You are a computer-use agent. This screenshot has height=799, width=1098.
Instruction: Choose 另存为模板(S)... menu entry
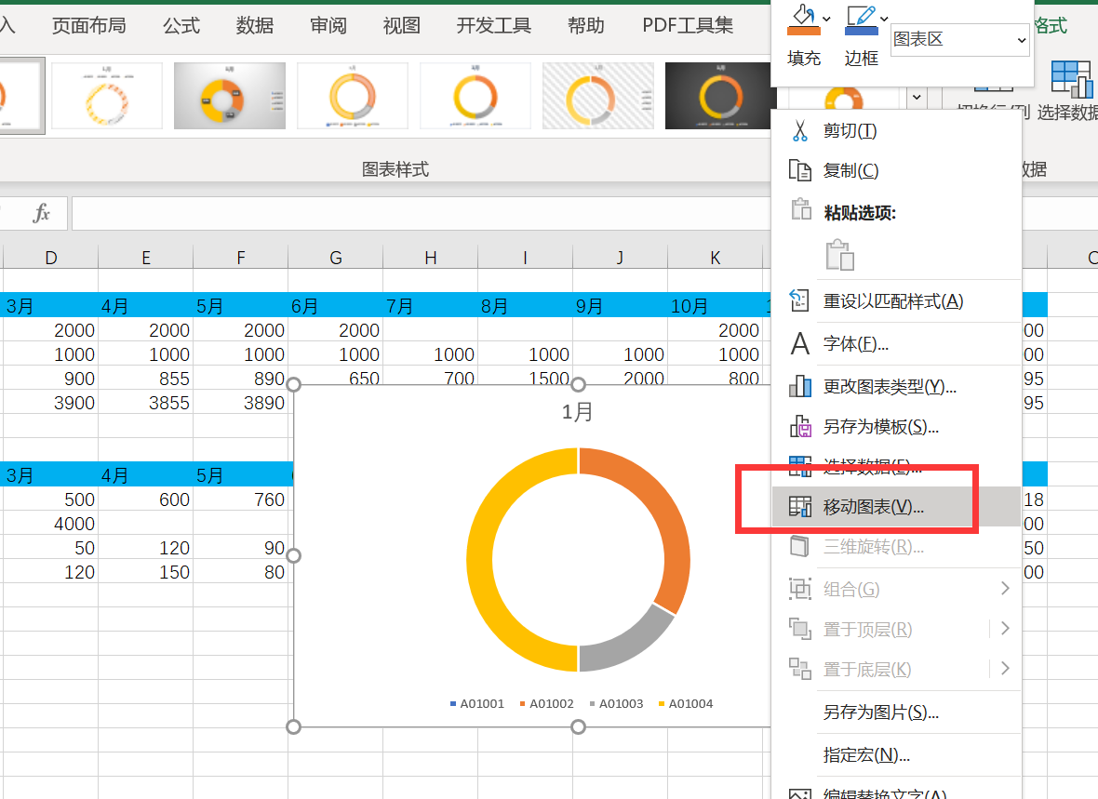pyautogui.click(x=896, y=426)
